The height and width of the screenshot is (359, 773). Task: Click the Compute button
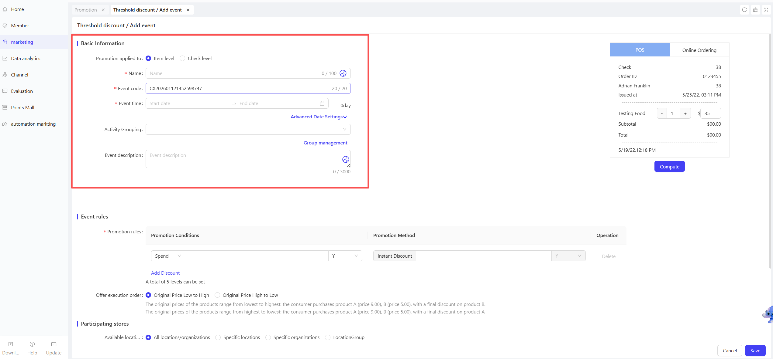(669, 167)
